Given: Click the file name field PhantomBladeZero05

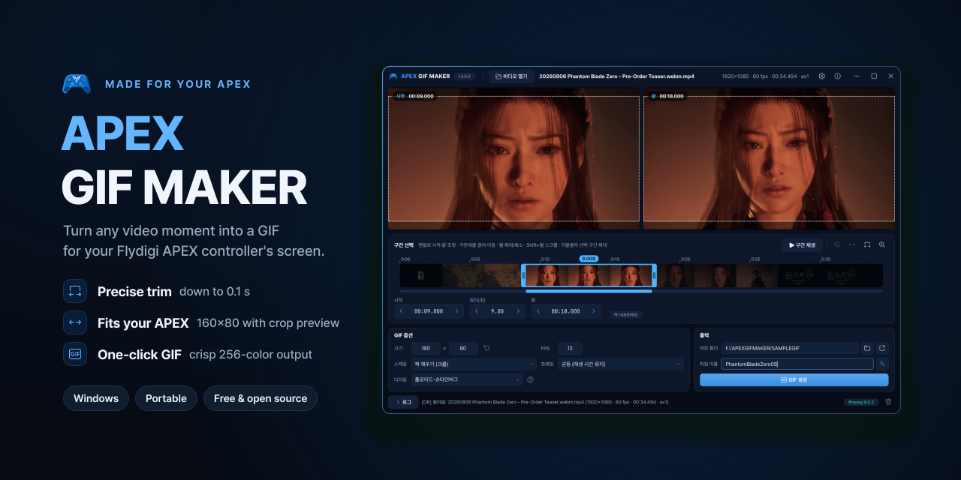Looking at the screenshot, I should (797, 364).
